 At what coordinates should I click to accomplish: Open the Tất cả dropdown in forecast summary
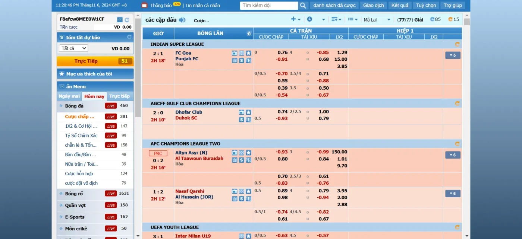pyautogui.click(x=73, y=48)
